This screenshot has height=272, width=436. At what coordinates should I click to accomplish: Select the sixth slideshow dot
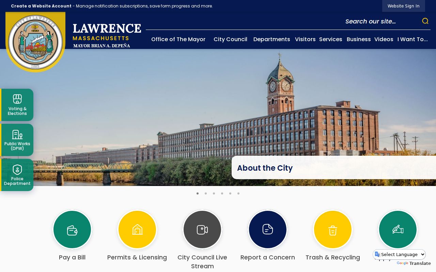238,193
